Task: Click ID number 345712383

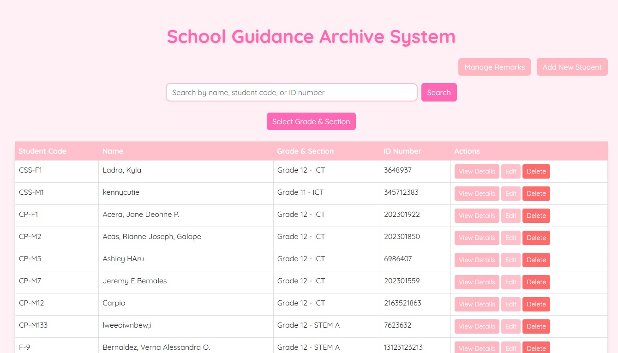Action: point(401,192)
